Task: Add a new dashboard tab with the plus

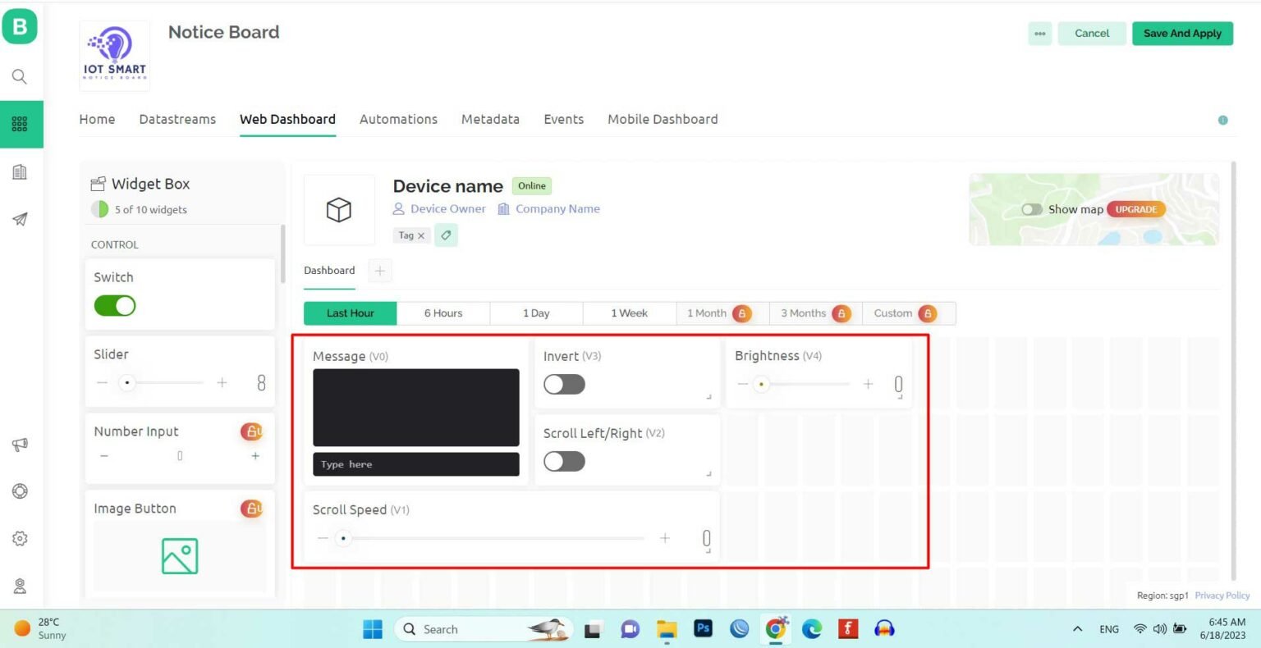Action: (379, 270)
